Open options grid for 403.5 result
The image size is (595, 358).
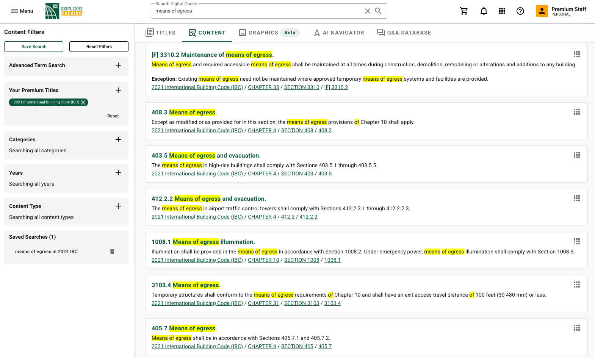[x=577, y=155]
